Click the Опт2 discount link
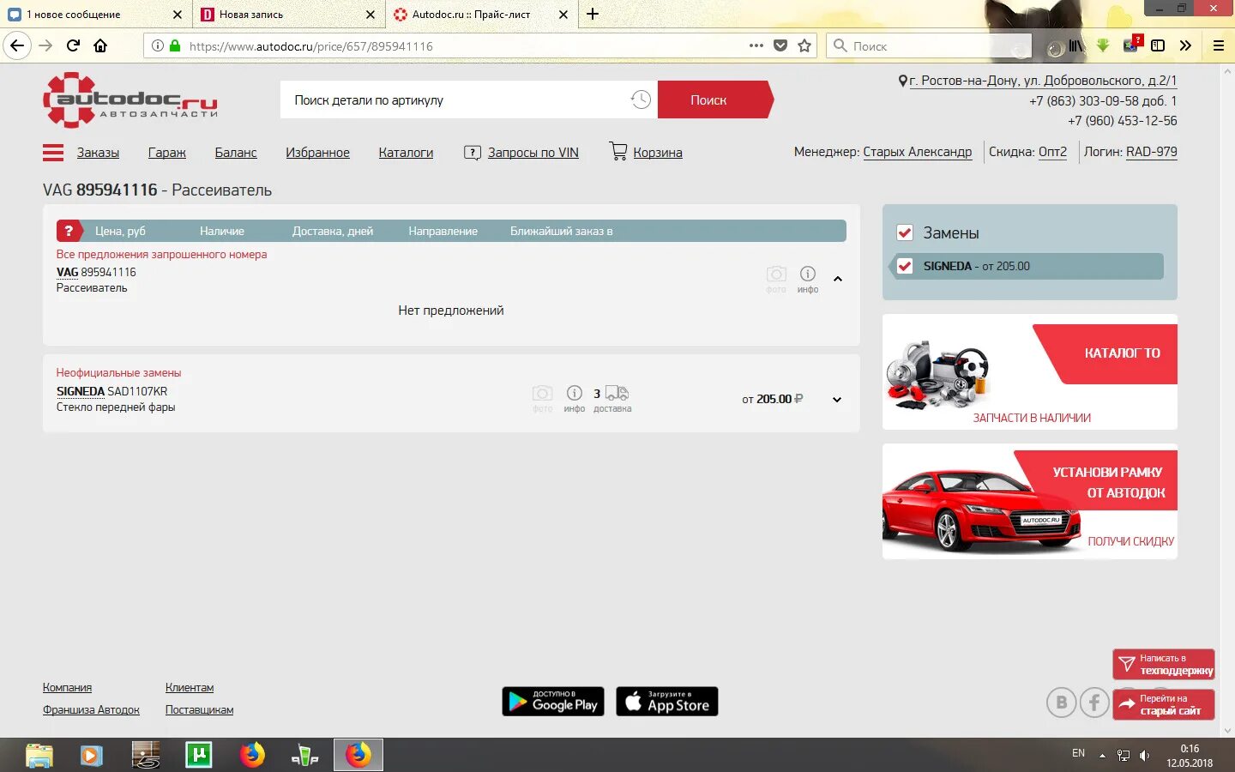Image resolution: width=1235 pixels, height=772 pixels. [x=1052, y=152]
